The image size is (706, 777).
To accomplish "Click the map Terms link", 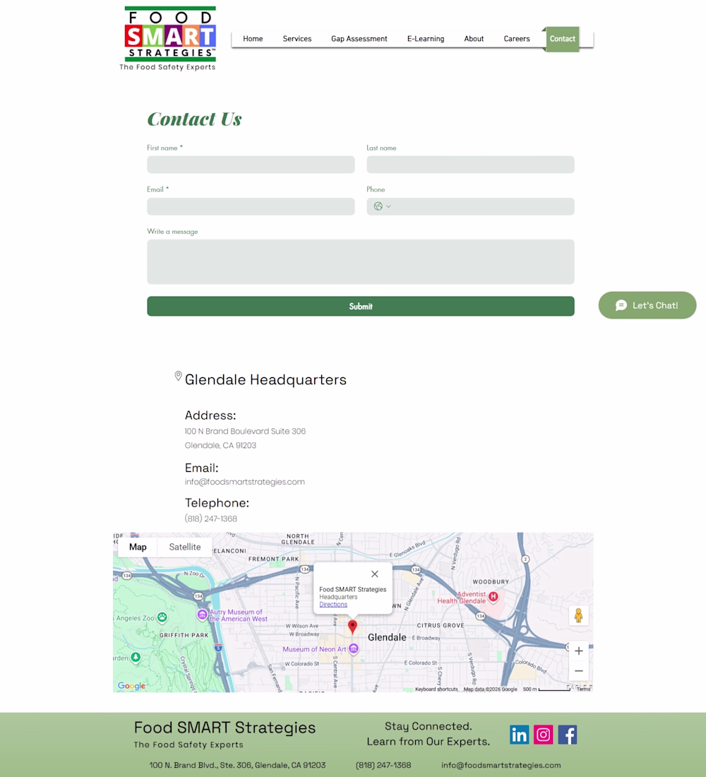I will [x=583, y=689].
